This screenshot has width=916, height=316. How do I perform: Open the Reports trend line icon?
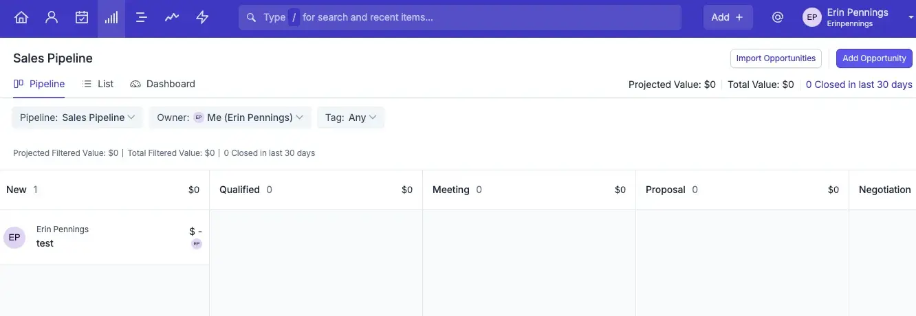[172, 18]
